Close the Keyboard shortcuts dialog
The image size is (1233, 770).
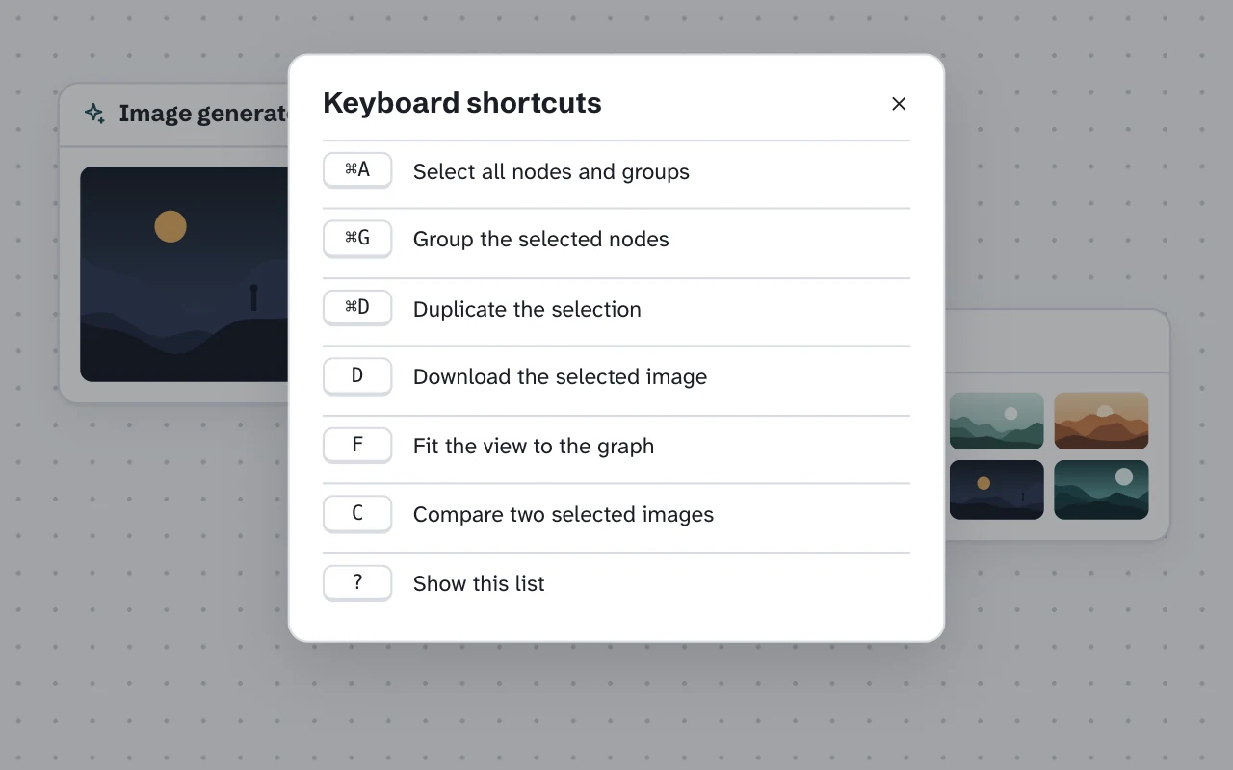(899, 104)
